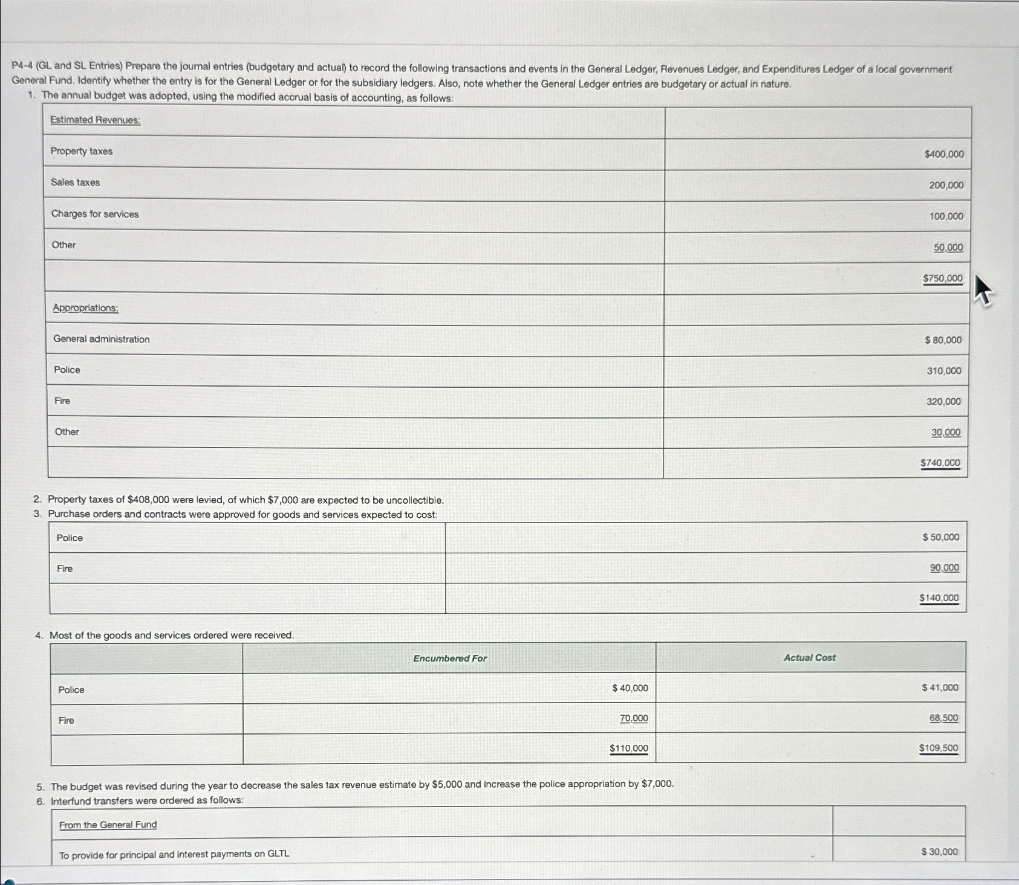Select the underlined Estimated Revenues heading

94,120
